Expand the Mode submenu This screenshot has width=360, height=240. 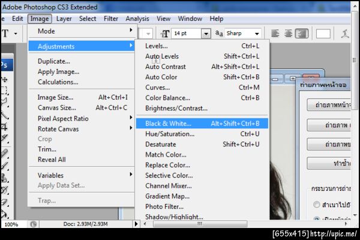(81, 31)
